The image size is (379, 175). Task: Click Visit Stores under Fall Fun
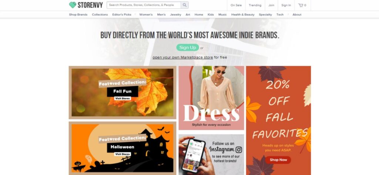coord(123,98)
